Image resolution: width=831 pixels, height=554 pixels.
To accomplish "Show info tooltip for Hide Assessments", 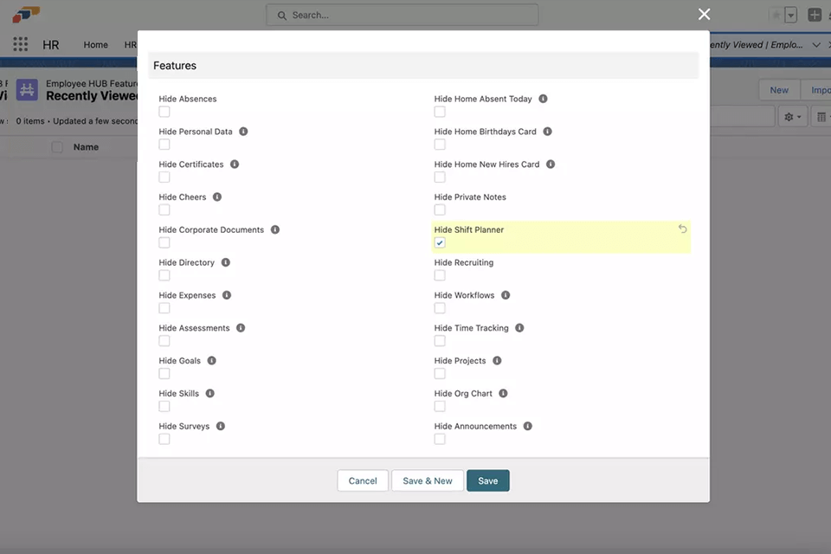I will point(241,327).
